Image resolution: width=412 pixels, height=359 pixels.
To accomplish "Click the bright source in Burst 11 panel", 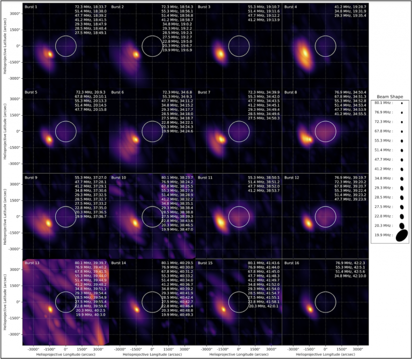I will [x=220, y=221].
